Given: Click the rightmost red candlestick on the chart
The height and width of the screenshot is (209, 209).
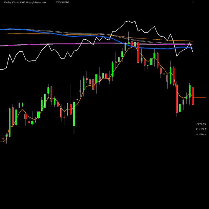Looking at the screenshot, I should pyautogui.click(x=193, y=96).
